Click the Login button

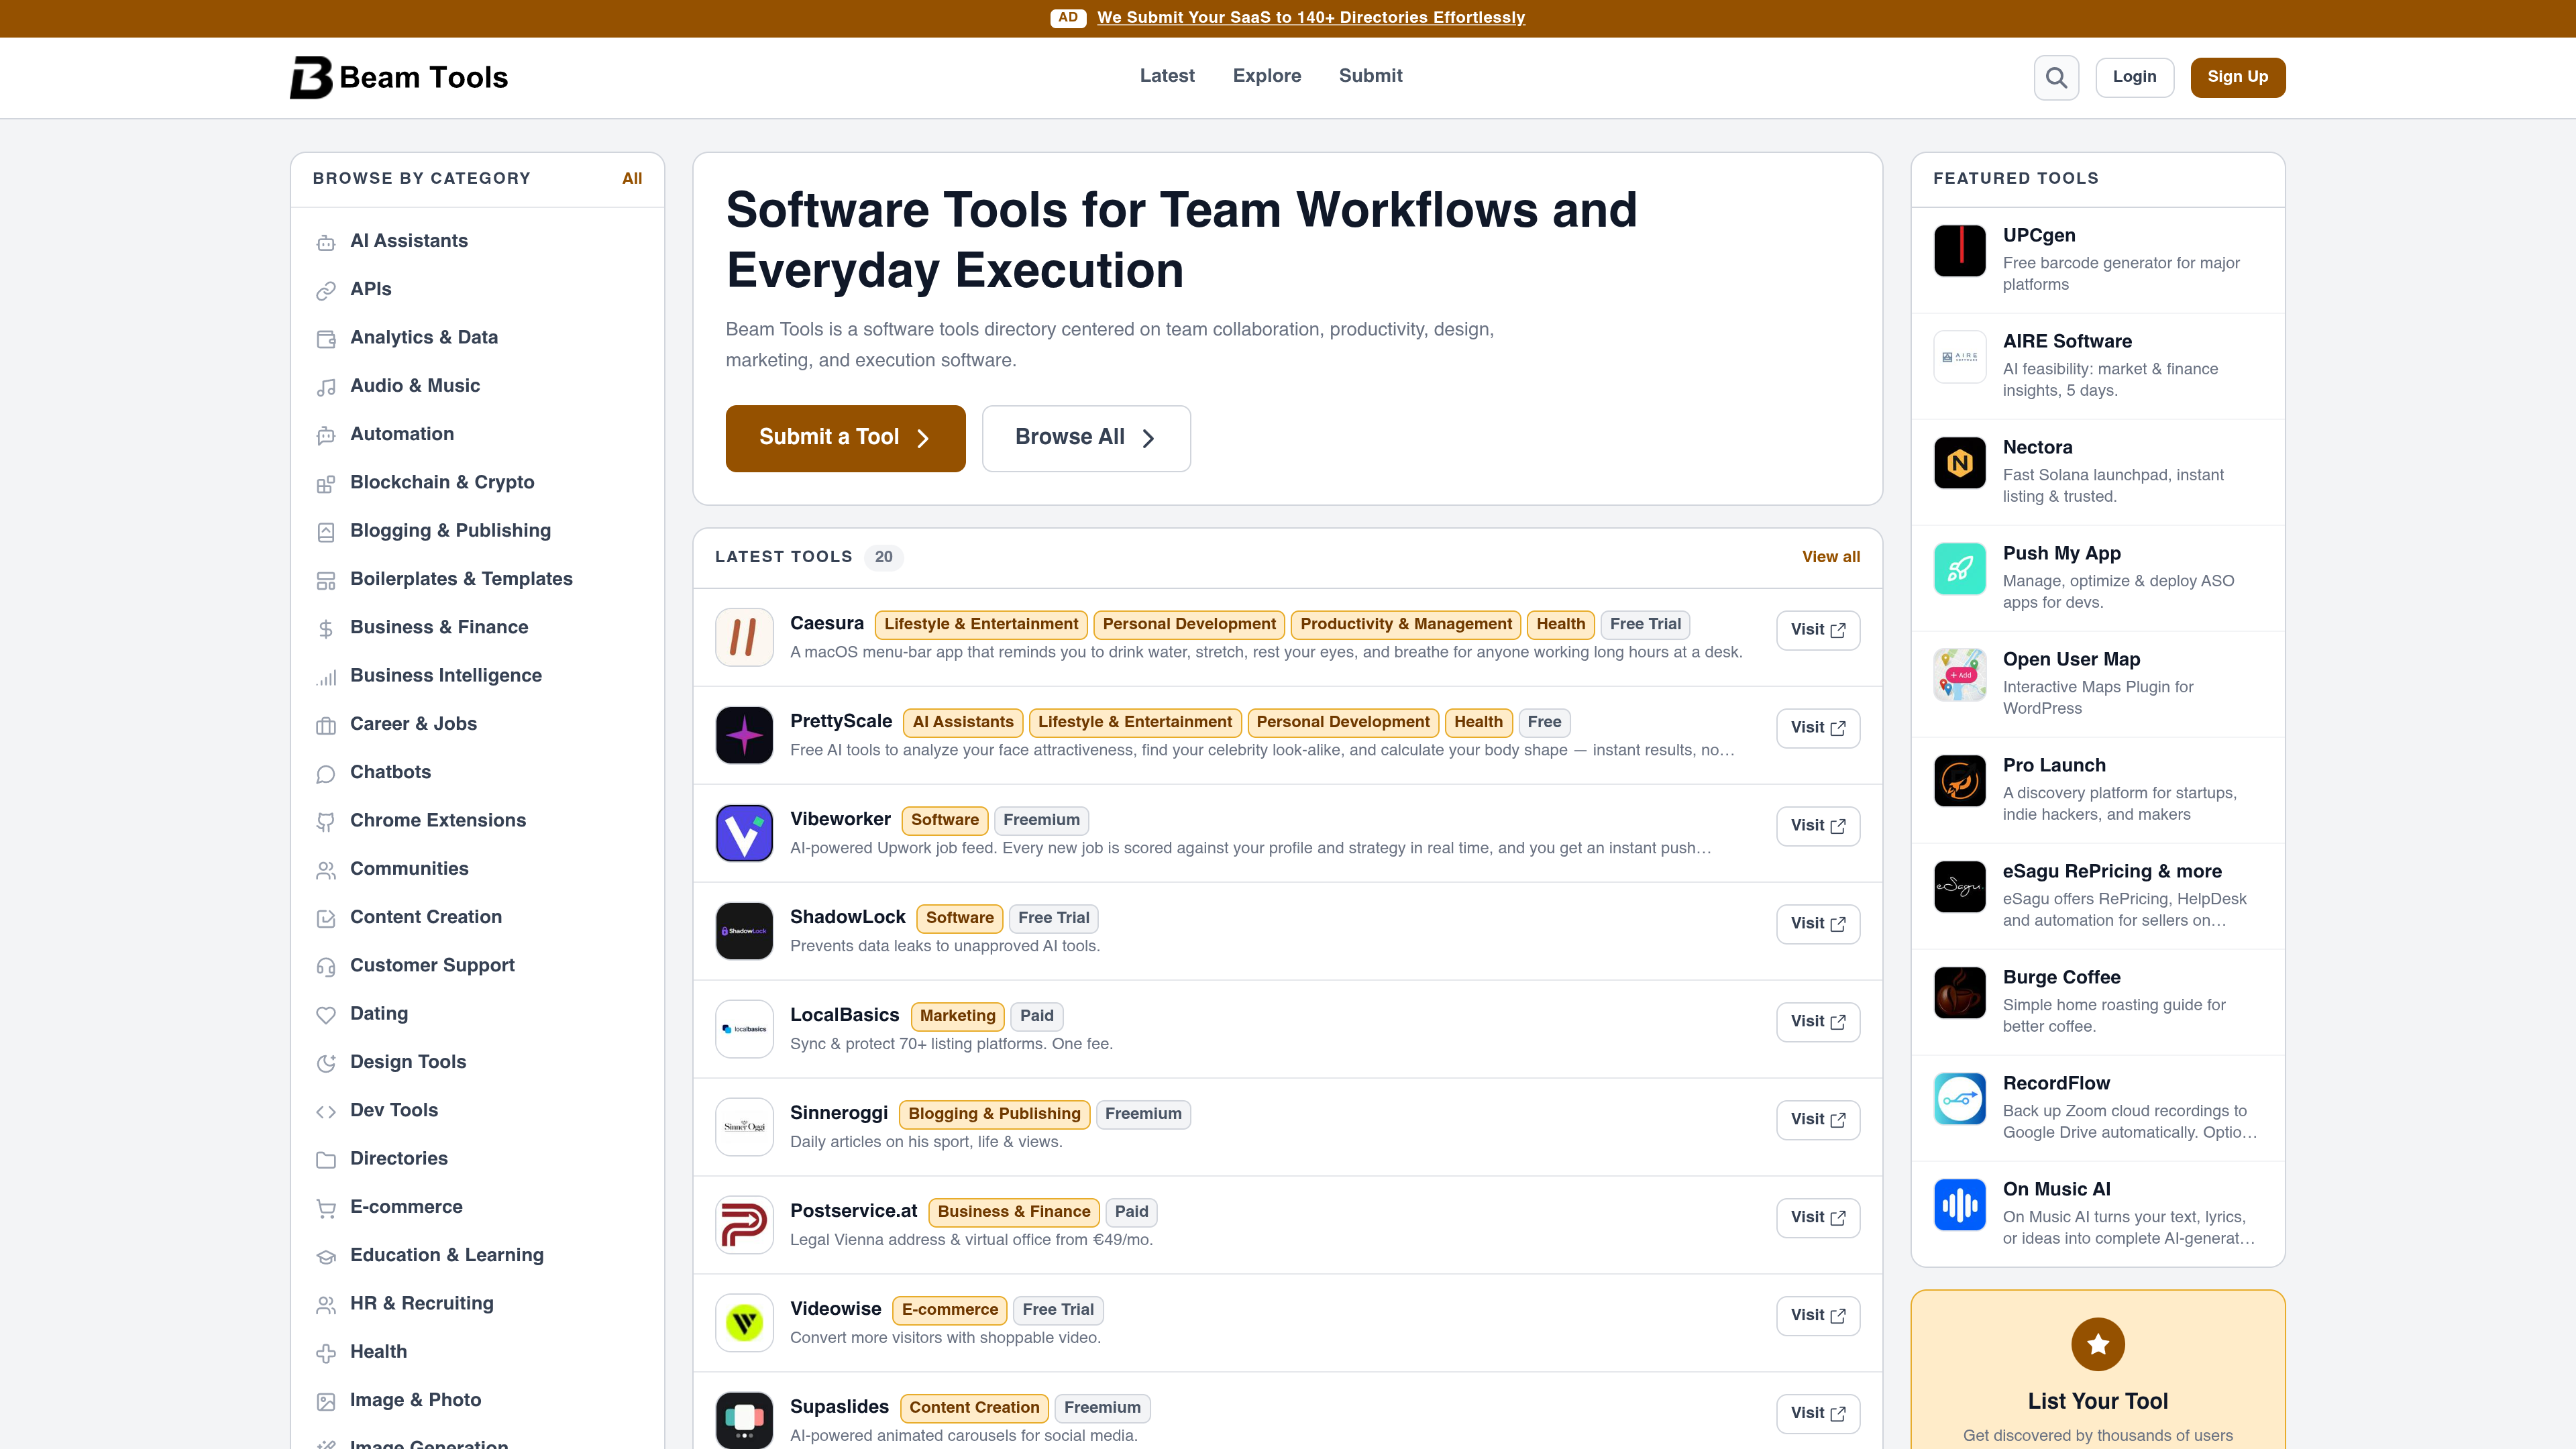click(x=2134, y=77)
